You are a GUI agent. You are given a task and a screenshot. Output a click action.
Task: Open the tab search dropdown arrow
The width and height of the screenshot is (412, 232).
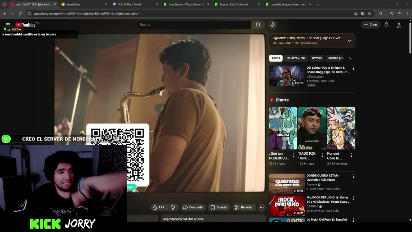pyautogui.click(x=4, y=5)
